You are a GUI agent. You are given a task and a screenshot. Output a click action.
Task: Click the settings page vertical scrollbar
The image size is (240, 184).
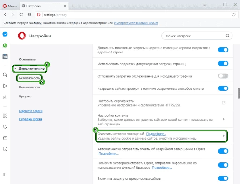(239, 93)
